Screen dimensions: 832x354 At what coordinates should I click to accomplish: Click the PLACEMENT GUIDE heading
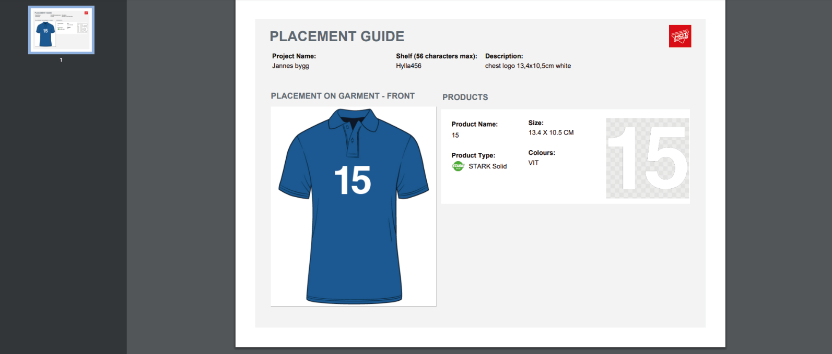tap(337, 36)
